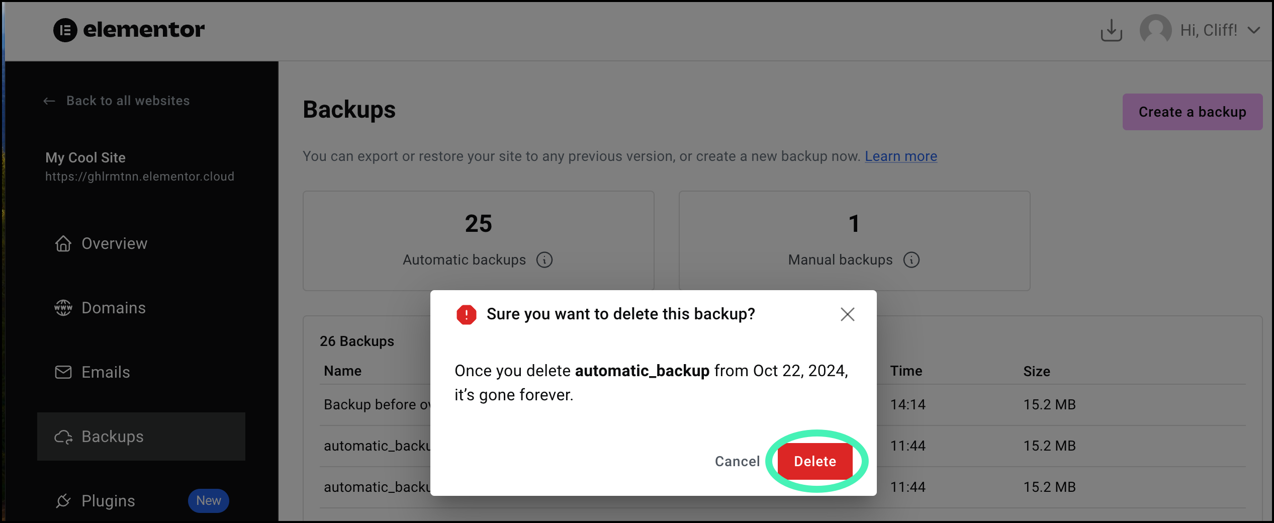Screen dimensions: 1274x523
Task: Follow the Learn more link
Action: click(901, 156)
